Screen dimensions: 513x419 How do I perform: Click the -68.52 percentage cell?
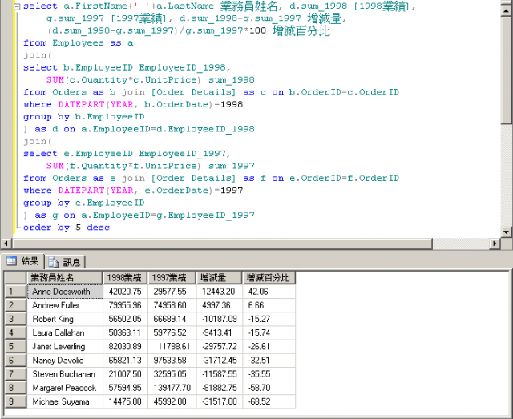269,401
